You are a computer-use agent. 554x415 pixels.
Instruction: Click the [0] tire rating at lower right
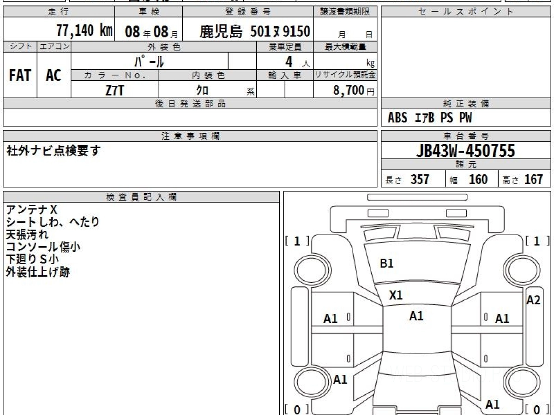[x=537, y=409]
